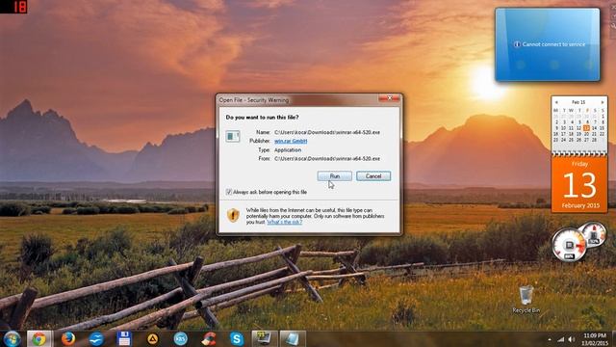Open the AIMP player taskbar icon
616x347 pixels.
coord(152,338)
